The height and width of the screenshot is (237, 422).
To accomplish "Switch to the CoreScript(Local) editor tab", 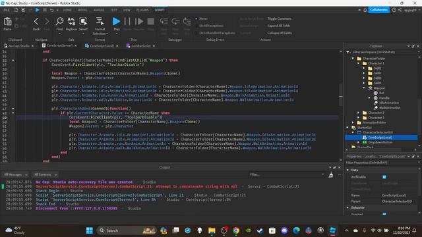I will tap(102, 46).
